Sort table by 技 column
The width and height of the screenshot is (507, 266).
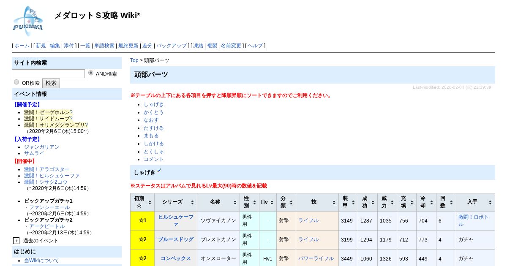point(317,202)
